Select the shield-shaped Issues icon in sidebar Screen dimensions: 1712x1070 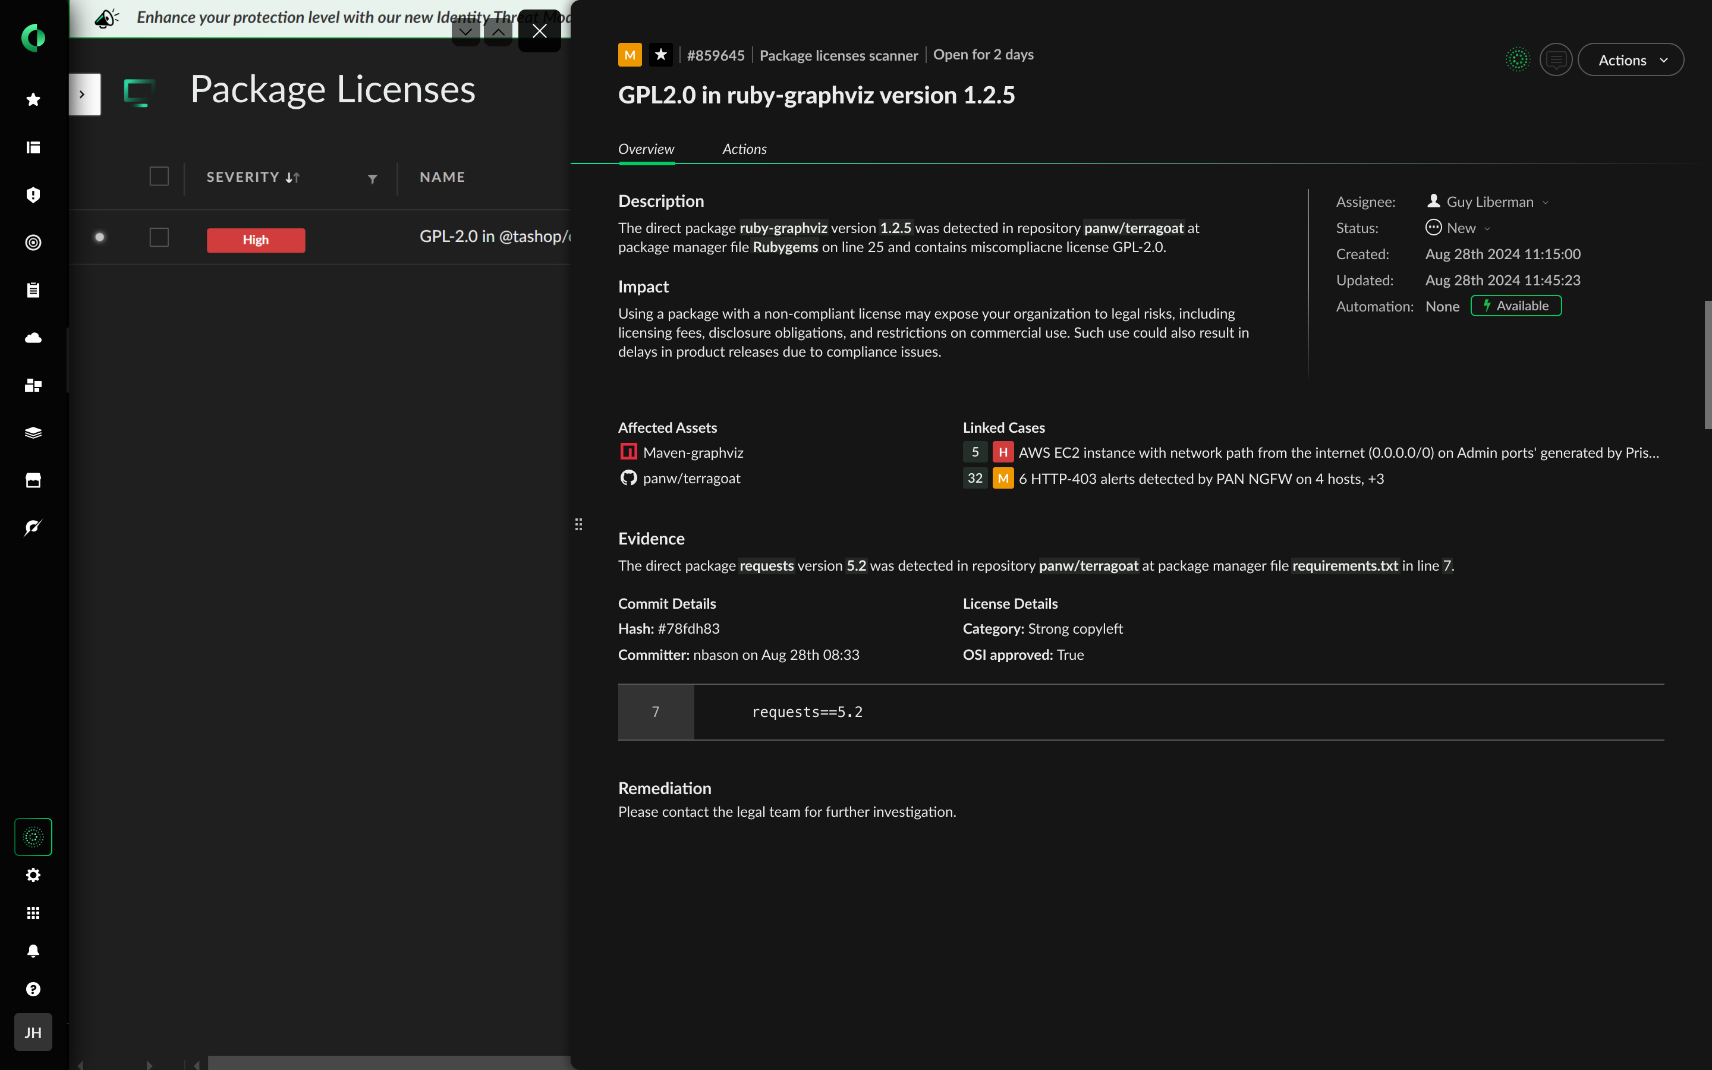pyautogui.click(x=33, y=196)
